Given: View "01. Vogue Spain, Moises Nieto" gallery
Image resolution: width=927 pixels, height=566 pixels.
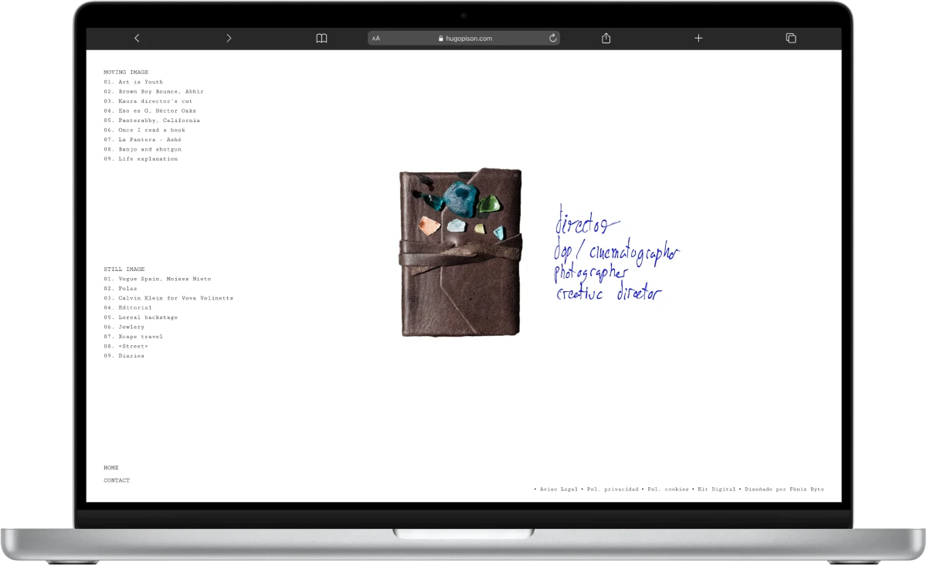Looking at the screenshot, I should tap(157, 279).
